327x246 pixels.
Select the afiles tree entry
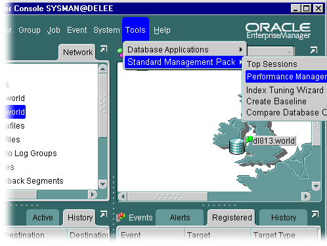tap(14, 126)
